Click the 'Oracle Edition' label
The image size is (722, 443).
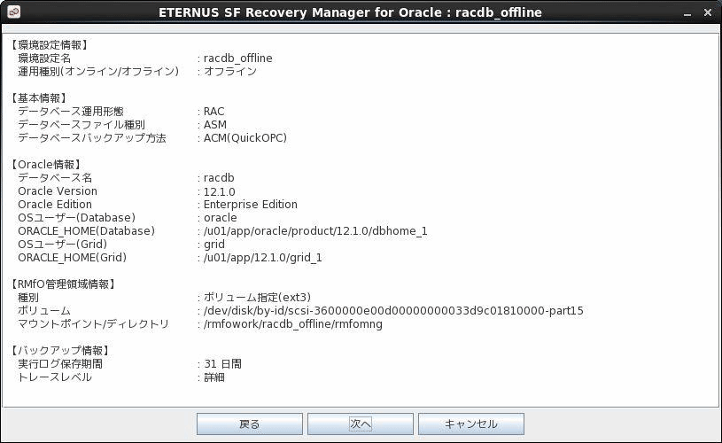(x=55, y=205)
